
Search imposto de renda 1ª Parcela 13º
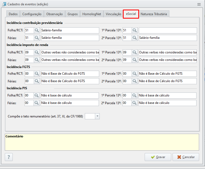click(x=135, y=52)
